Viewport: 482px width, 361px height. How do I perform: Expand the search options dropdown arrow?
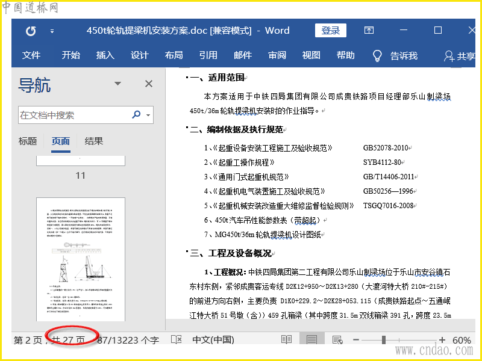pos(148,116)
